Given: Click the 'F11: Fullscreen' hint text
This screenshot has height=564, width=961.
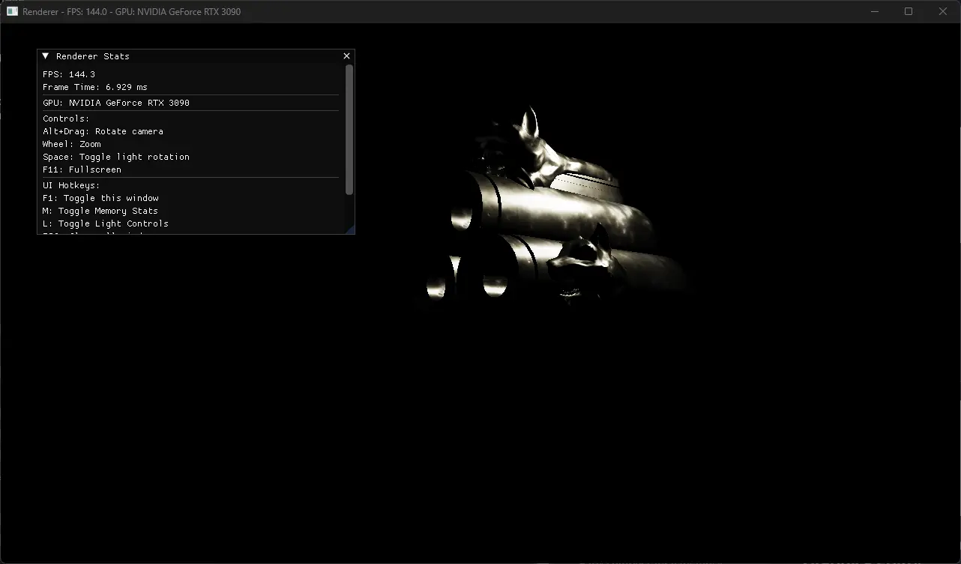Looking at the screenshot, I should (x=82, y=169).
